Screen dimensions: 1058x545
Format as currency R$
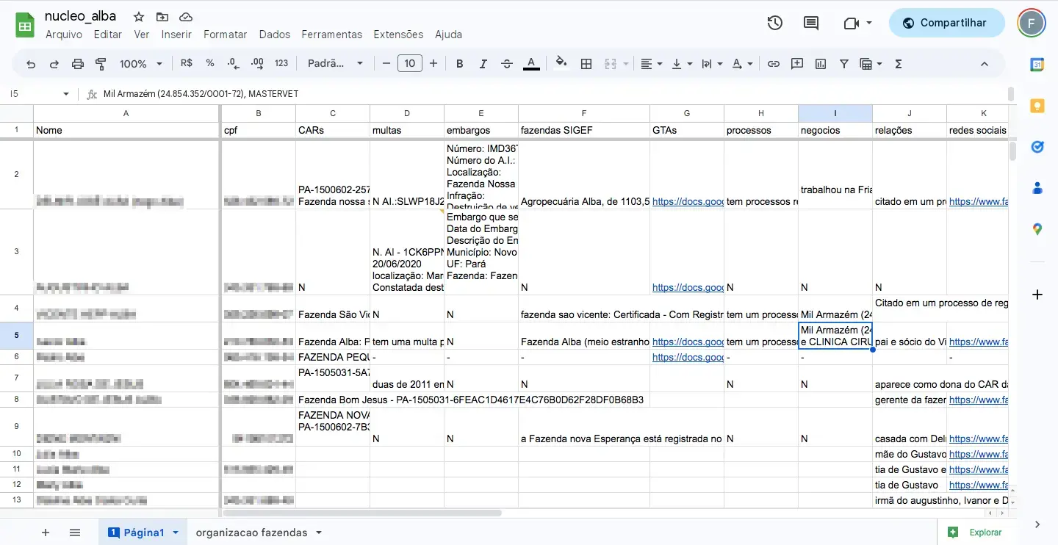click(187, 64)
